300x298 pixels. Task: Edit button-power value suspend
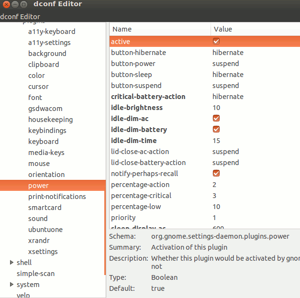tap(225, 64)
